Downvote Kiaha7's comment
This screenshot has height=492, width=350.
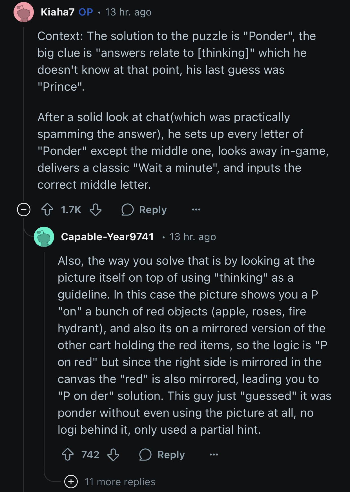pos(96,210)
